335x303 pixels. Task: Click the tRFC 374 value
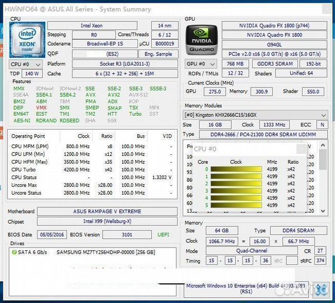point(320,260)
